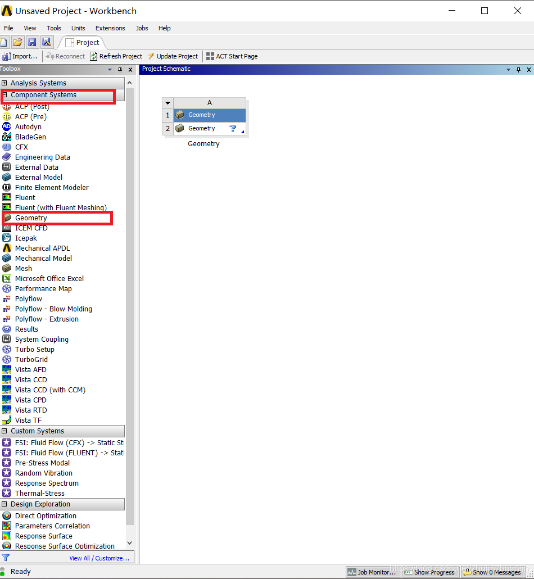The width and height of the screenshot is (534, 579).
Task: Click the Direct Optimization icon
Action: click(7, 516)
